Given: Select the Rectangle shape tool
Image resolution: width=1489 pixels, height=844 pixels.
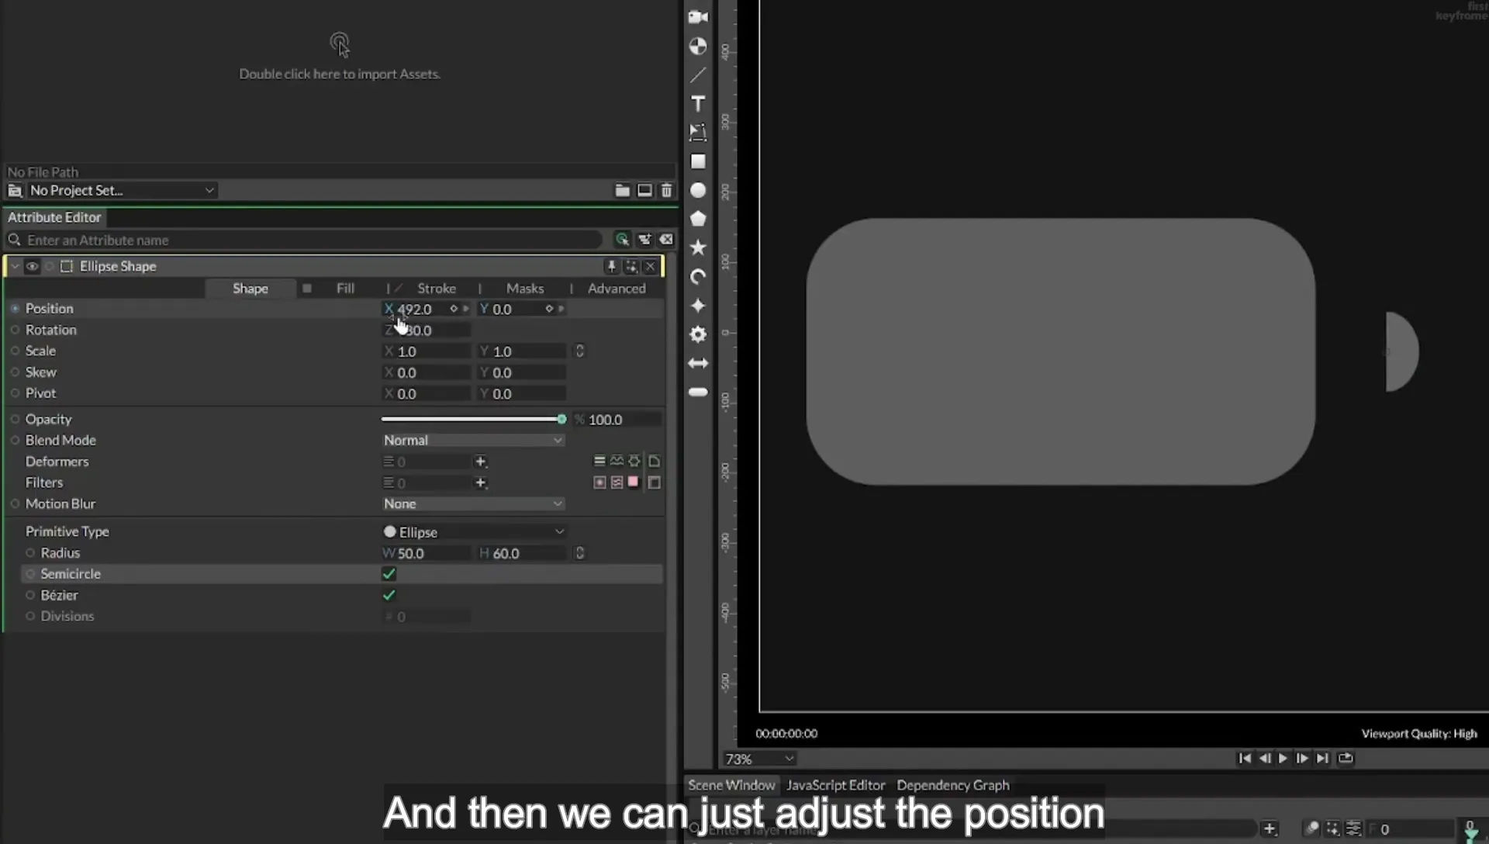Looking at the screenshot, I should pos(698,161).
